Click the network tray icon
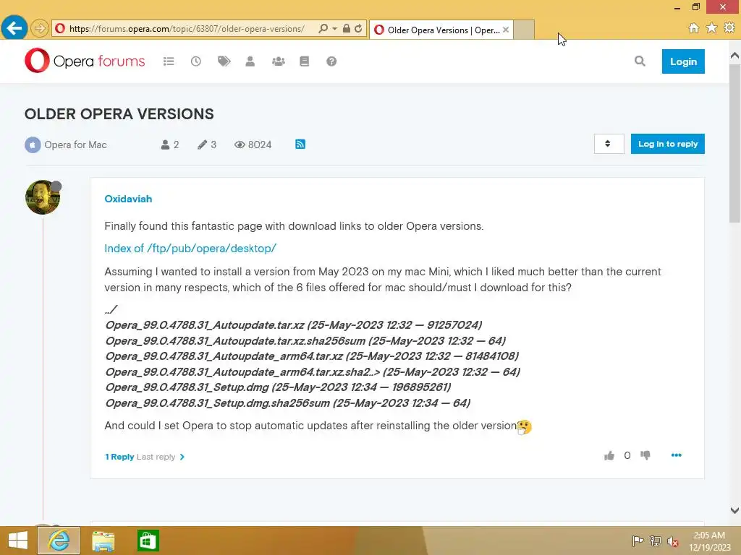Screen dimensions: 741x555 click(x=656, y=541)
